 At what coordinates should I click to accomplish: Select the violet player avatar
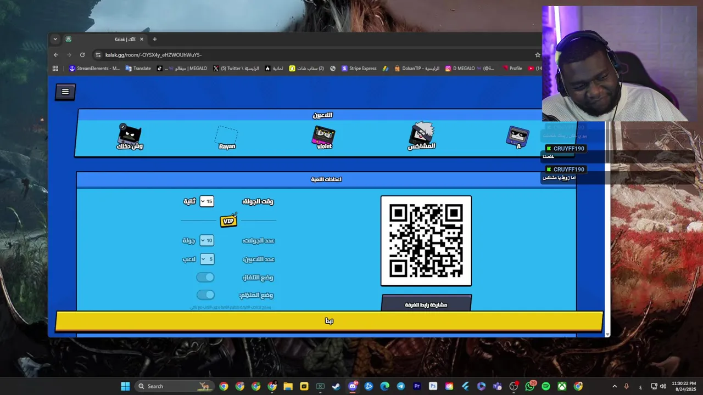[324, 137]
